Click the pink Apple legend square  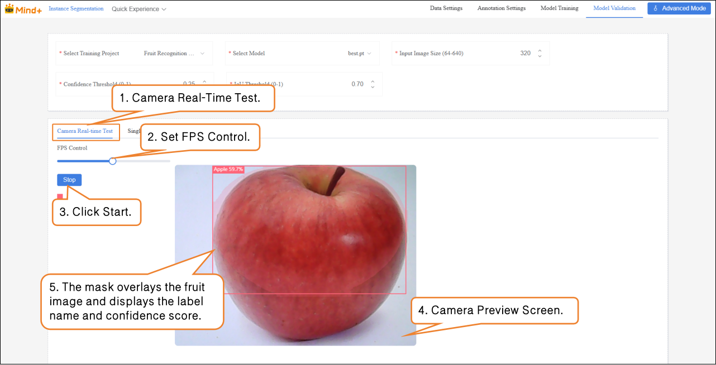pos(60,196)
